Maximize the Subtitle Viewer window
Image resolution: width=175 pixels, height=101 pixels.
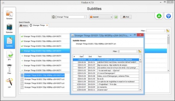135,35
